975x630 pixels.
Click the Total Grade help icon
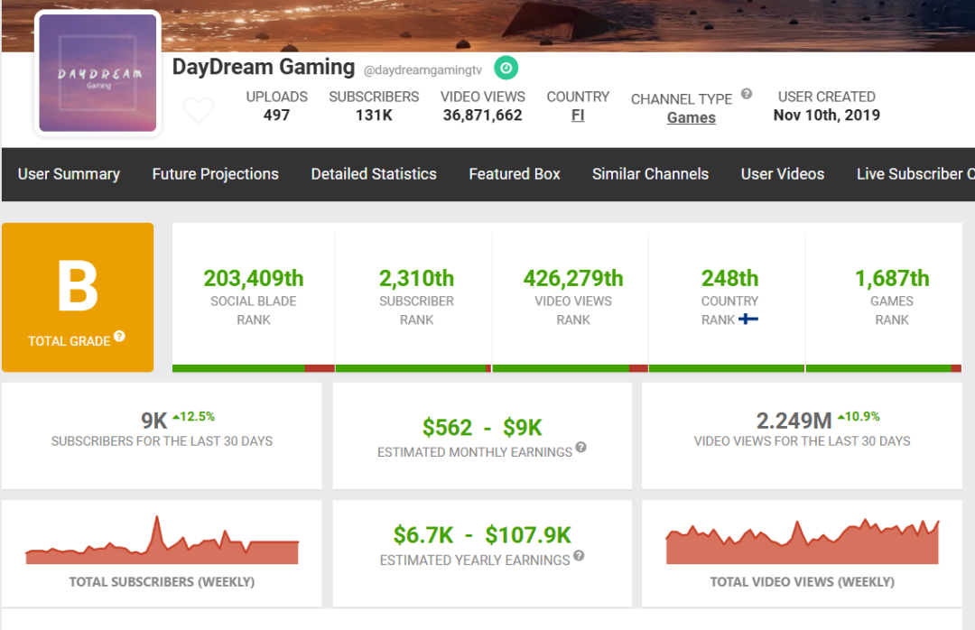pos(119,337)
